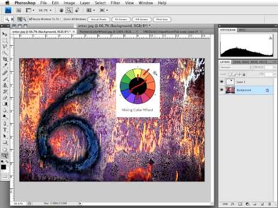Select the Crop tool
Viewport: 278px width, 208px height.
5,60
